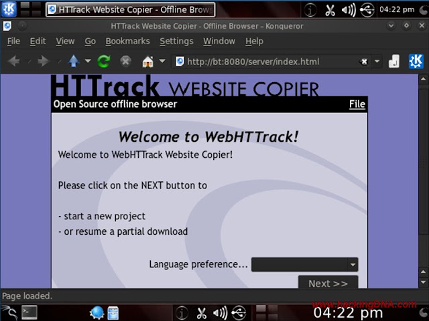This screenshot has height=321, width=429.
Task: Click the USB device icon in bottom panel
Action: coord(239,313)
